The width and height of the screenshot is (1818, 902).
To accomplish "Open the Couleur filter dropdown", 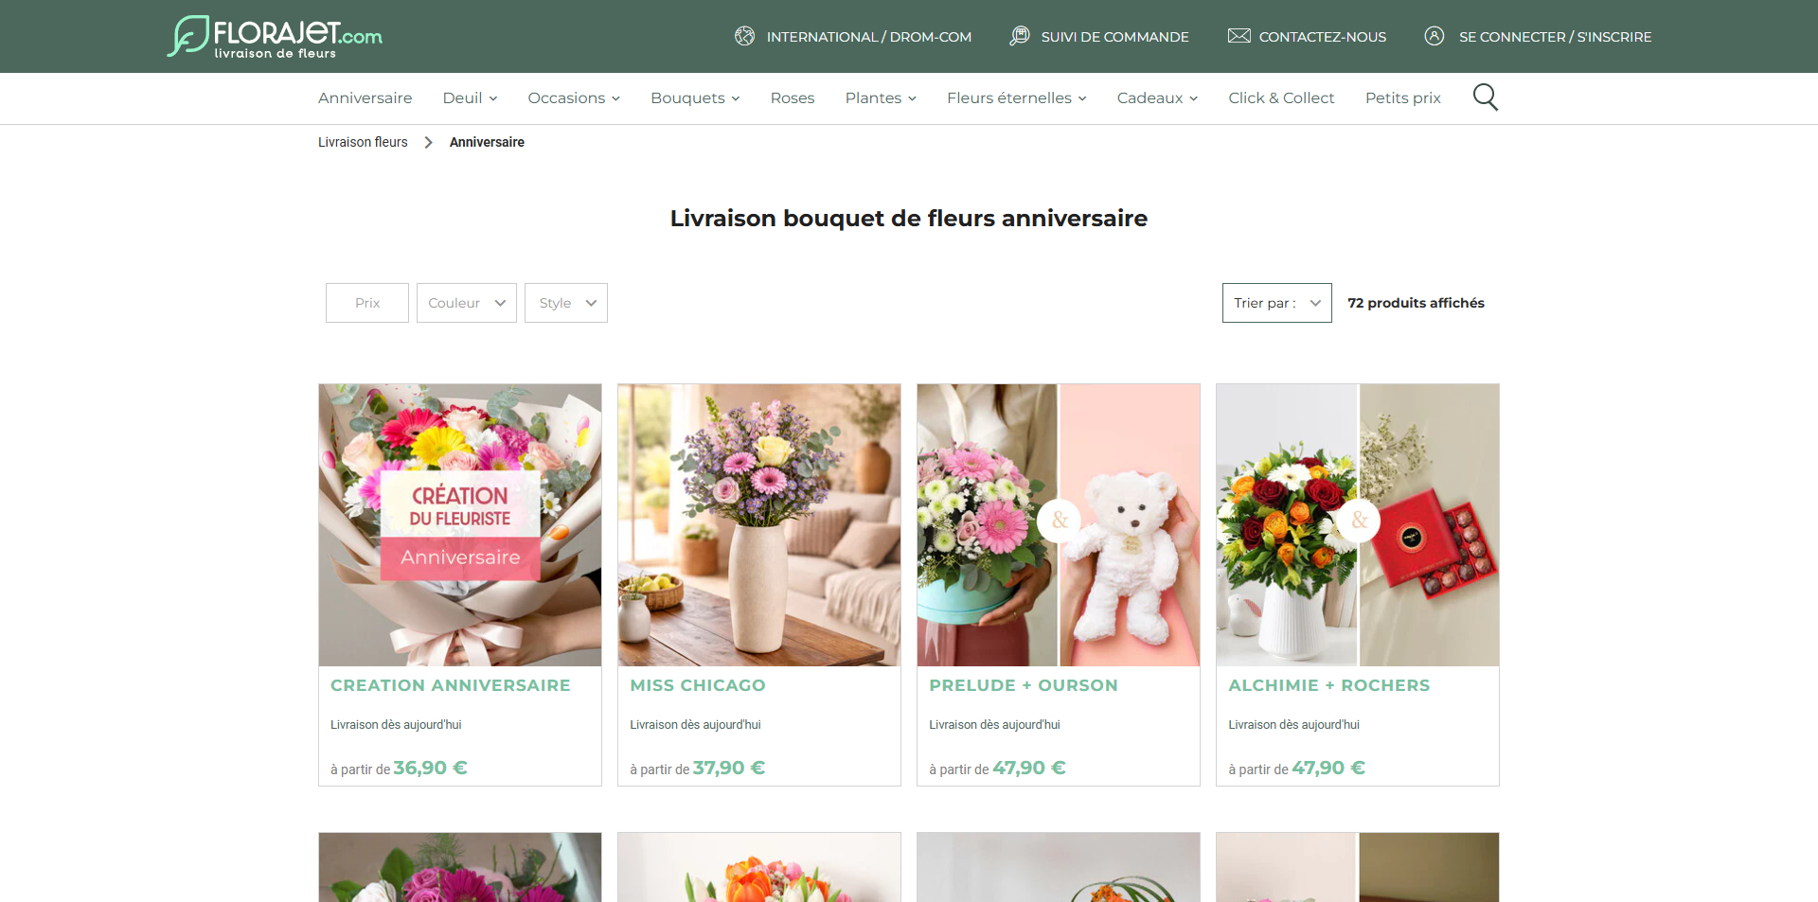I will click(x=467, y=303).
